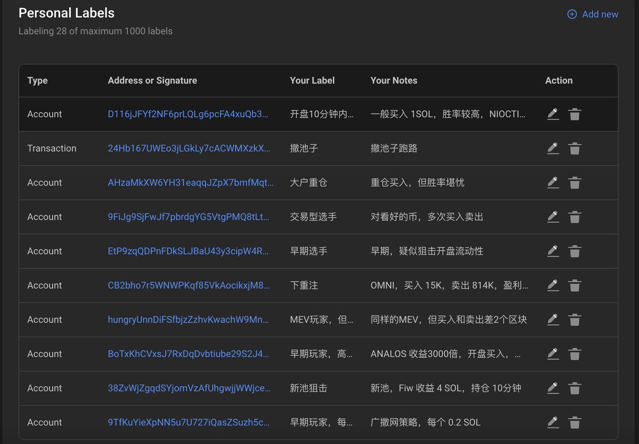Click the Personal Labels heading
This screenshot has width=639, height=444.
click(67, 13)
